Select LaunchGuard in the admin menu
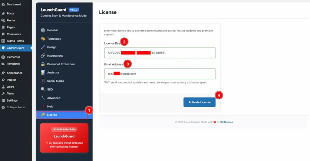Image resolution: width=310 pixels, height=161 pixels. tap(16, 48)
